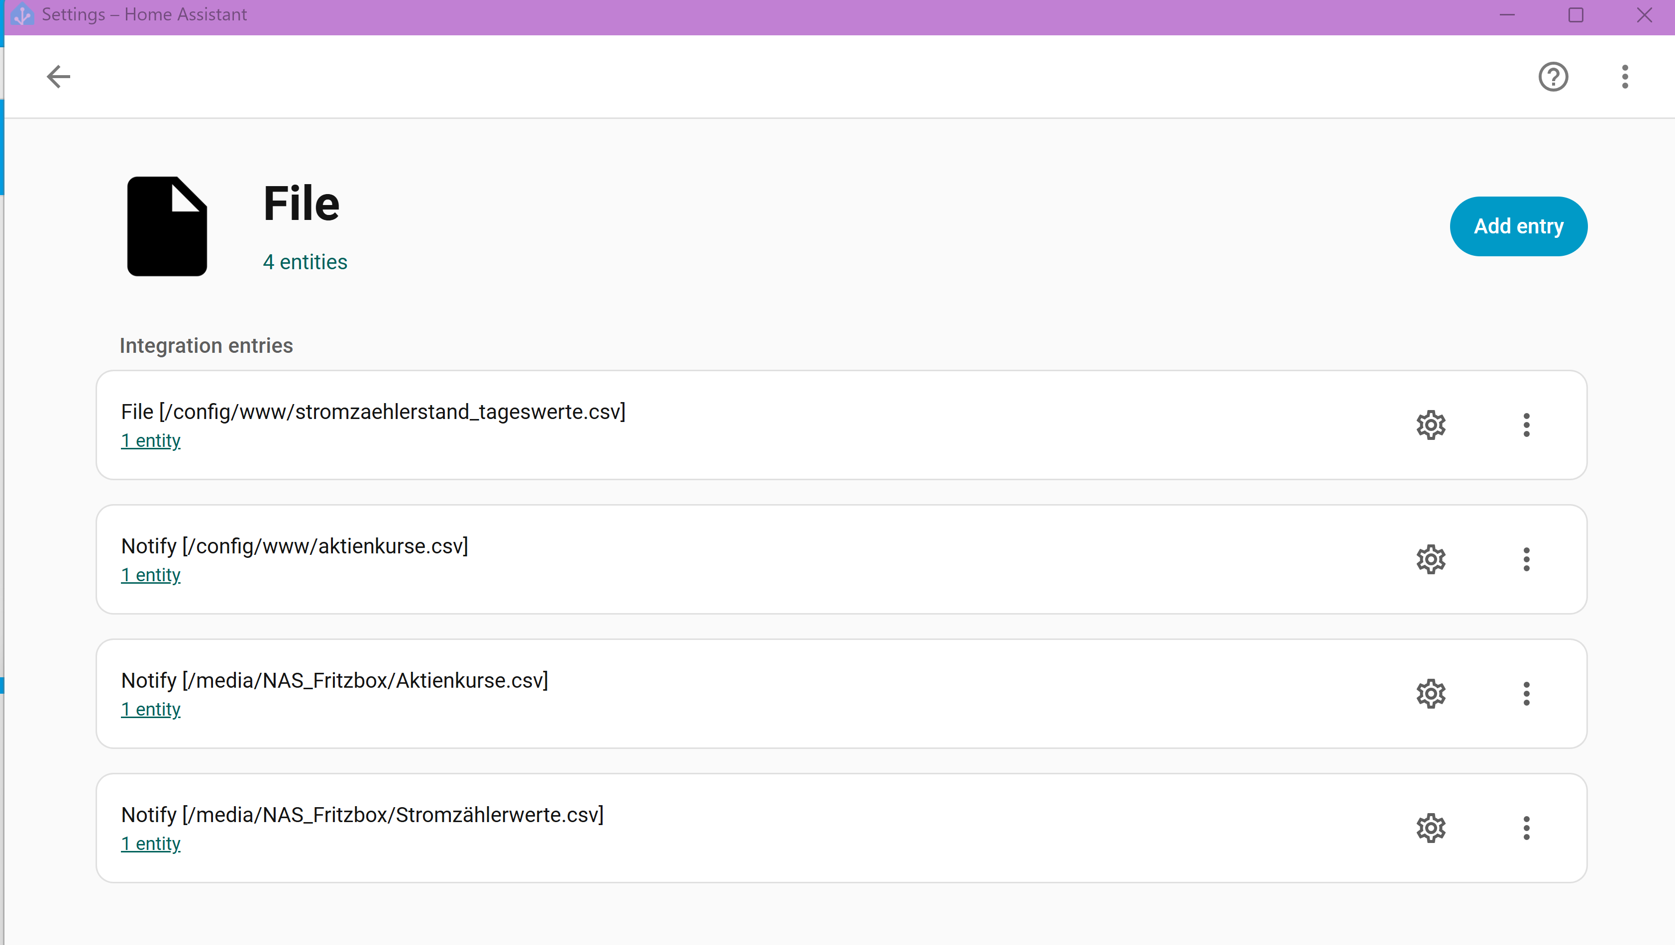This screenshot has width=1675, height=945.
Task: Open the help question mark icon
Action: [1553, 77]
